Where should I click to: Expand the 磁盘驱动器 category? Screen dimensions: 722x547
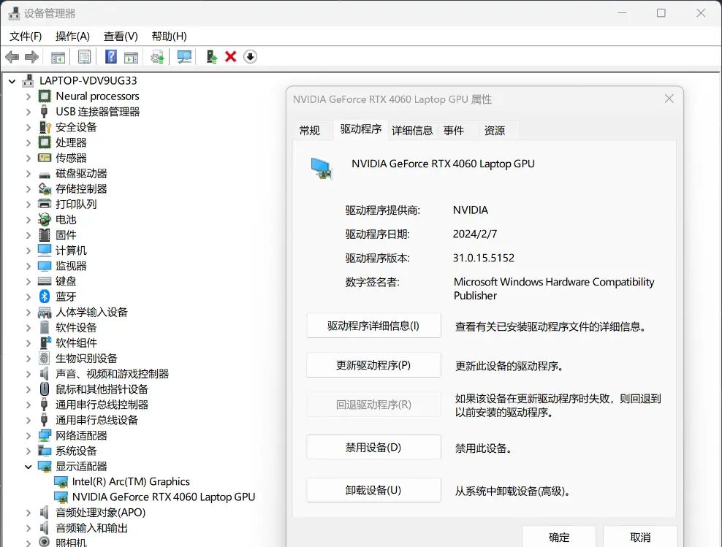pyautogui.click(x=28, y=173)
